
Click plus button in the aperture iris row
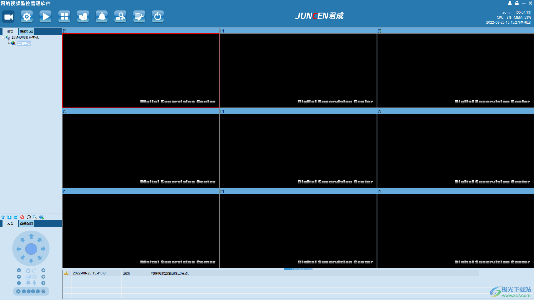tap(43, 270)
